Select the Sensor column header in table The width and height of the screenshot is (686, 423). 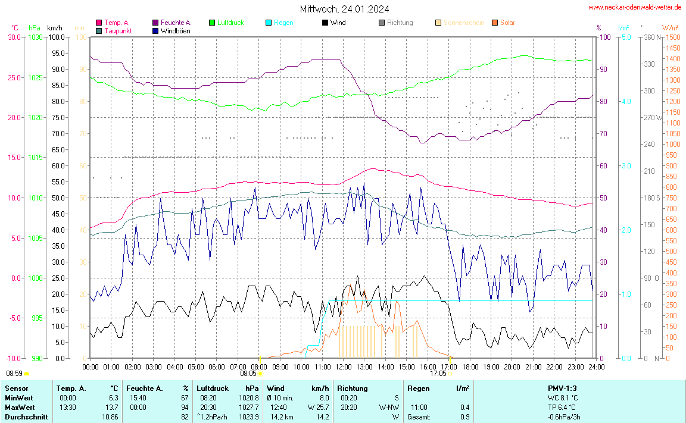click(15, 388)
